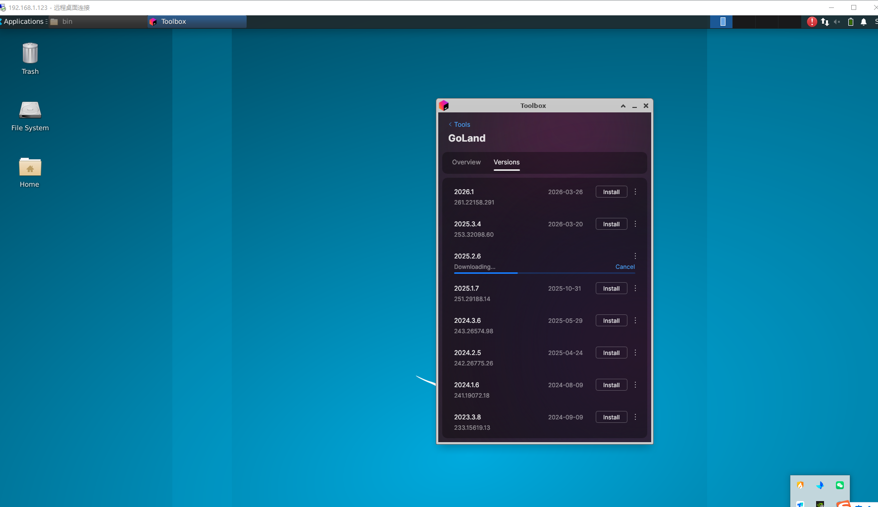The height and width of the screenshot is (507, 878).
Task: Select the active blue workspace in the switcher
Action: pos(721,21)
